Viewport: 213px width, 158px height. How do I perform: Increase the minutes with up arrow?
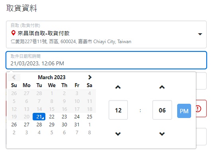[x=162, y=87]
